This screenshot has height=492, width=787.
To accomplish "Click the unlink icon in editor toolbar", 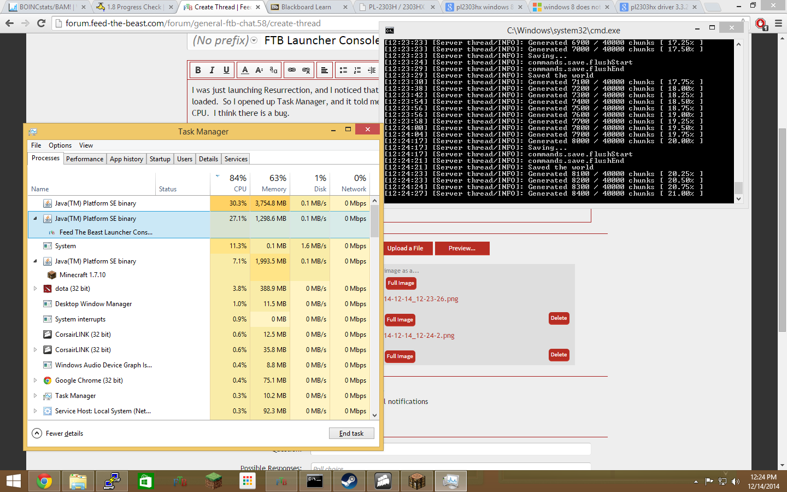I will point(306,70).
